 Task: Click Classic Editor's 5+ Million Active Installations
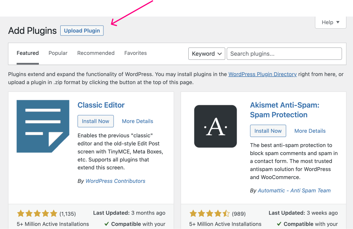click(x=53, y=224)
